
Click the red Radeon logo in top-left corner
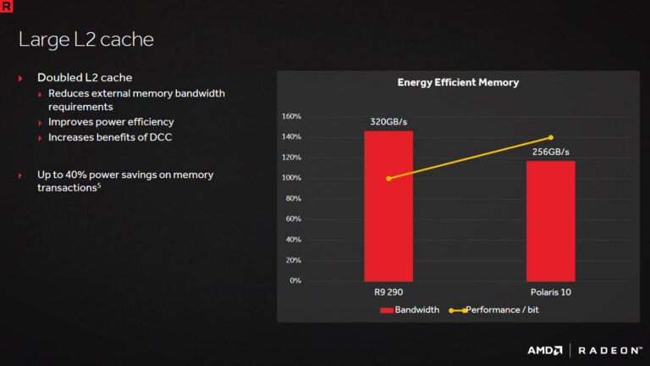tap(7, 7)
